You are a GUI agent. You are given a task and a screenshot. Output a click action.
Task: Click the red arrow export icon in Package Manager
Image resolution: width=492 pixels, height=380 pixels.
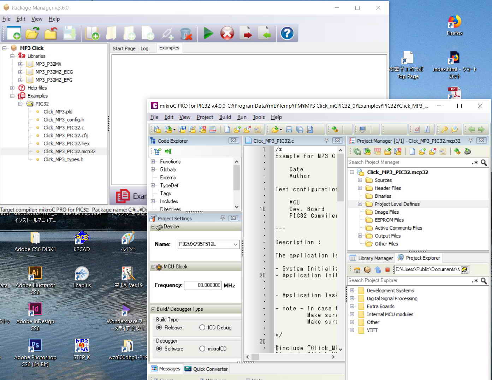point(247,33)
